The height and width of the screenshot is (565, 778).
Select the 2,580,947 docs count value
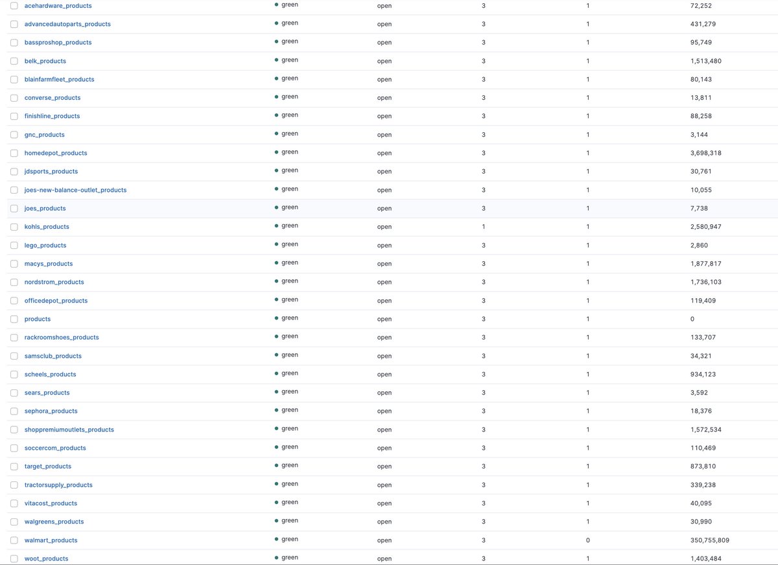[x=706, y=227]
